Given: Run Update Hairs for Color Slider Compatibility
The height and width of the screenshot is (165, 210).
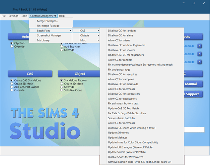Looking at the screenshot, I should (142, 142).
